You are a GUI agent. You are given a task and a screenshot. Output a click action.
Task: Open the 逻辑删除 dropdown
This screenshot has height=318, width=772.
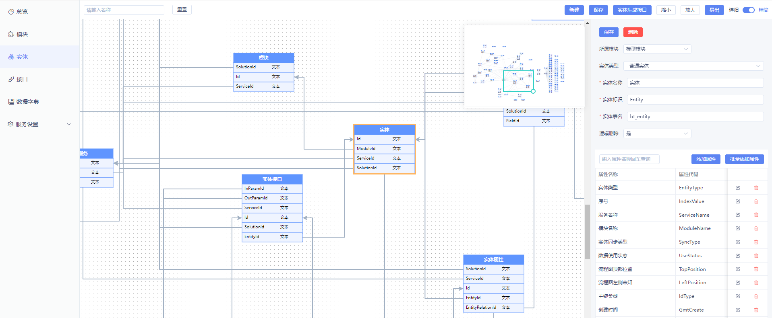[x=657, y=133]
